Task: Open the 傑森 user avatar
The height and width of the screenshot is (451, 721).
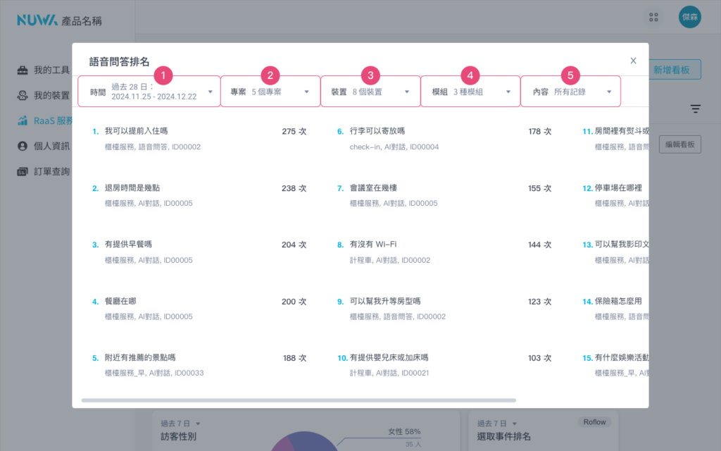Action: pyautogui.click(x=690, y=17)
